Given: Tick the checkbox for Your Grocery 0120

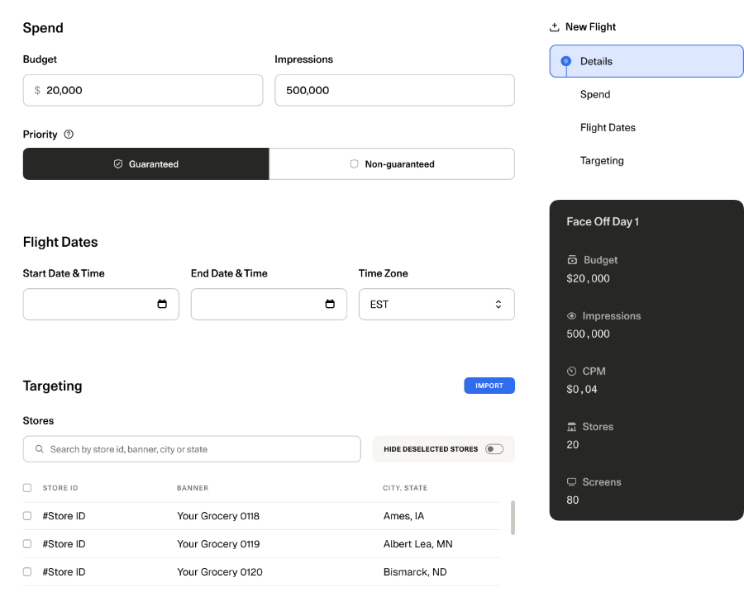Looking at the screenshot, I should point(27,572).
